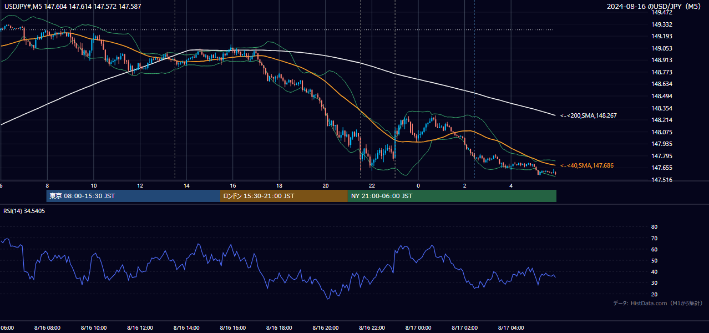The width and height of the screenshot is (709, 333).
Task: Click the '<-<200,SMA,148.267' line label
Action: 589,115
